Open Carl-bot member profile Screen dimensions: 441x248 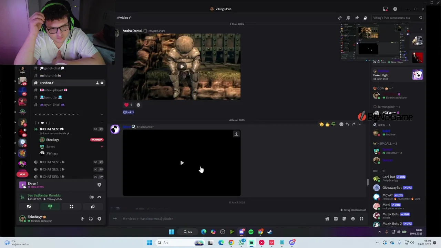pos(398,178)
